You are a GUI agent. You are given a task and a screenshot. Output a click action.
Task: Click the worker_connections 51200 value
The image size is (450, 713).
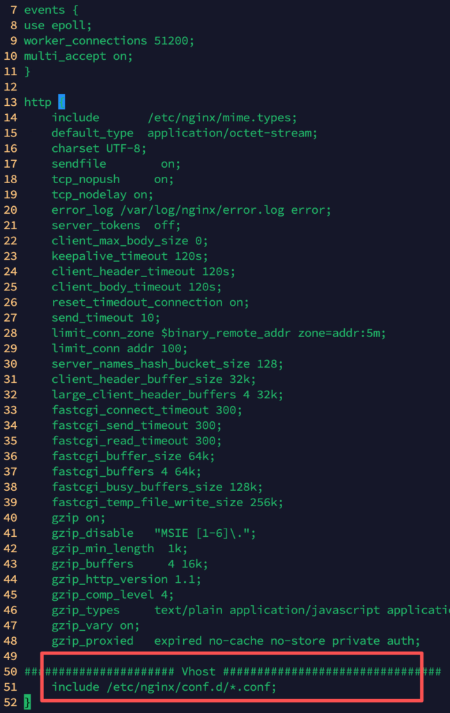point(171,41)
